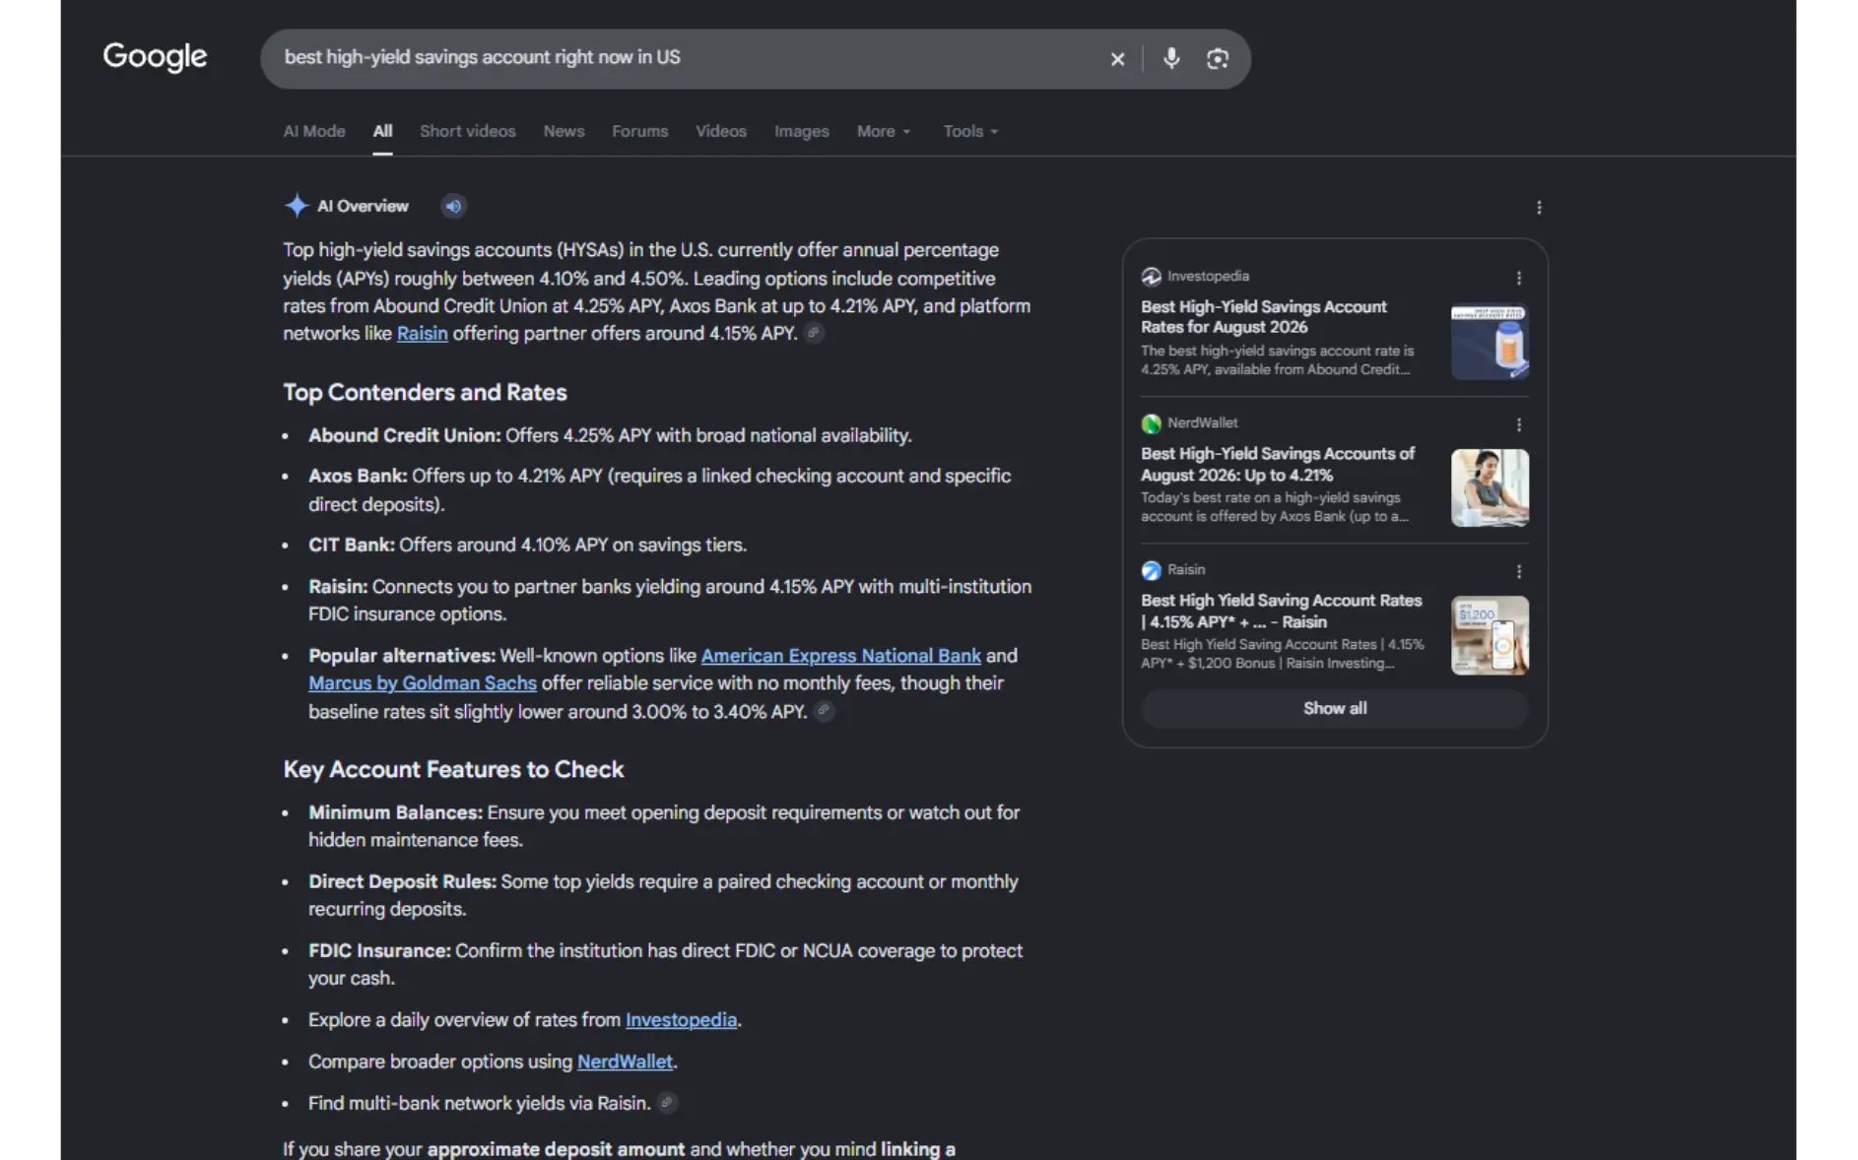Open the News tab
The image size is (1858, 1160).
tap(564, 131)
